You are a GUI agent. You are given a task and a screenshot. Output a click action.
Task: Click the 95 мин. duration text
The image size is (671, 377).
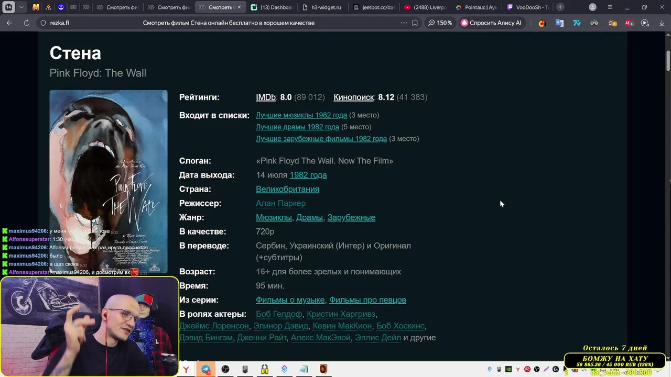270,286
